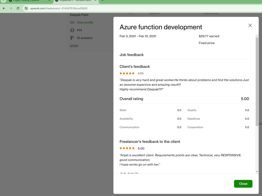Reload the Upwork page
Screen dimensions: 262x196
pos(18,8)
